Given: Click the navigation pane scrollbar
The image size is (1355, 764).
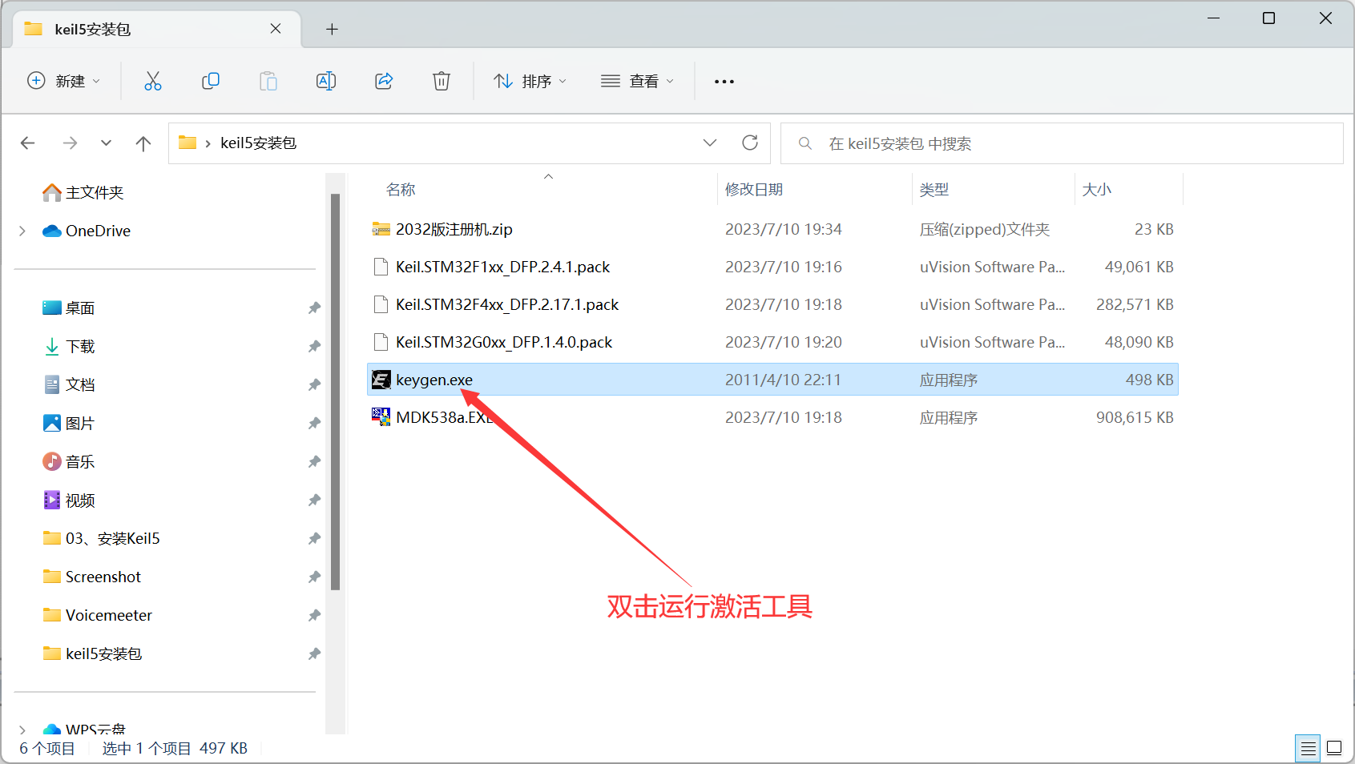Looking at the screenshot, I should (335, 392).
